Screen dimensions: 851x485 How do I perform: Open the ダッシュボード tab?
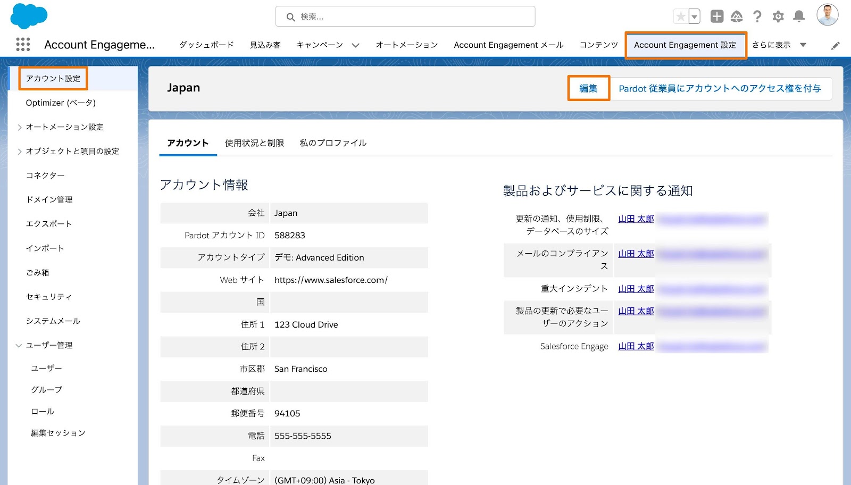point(206,45)
